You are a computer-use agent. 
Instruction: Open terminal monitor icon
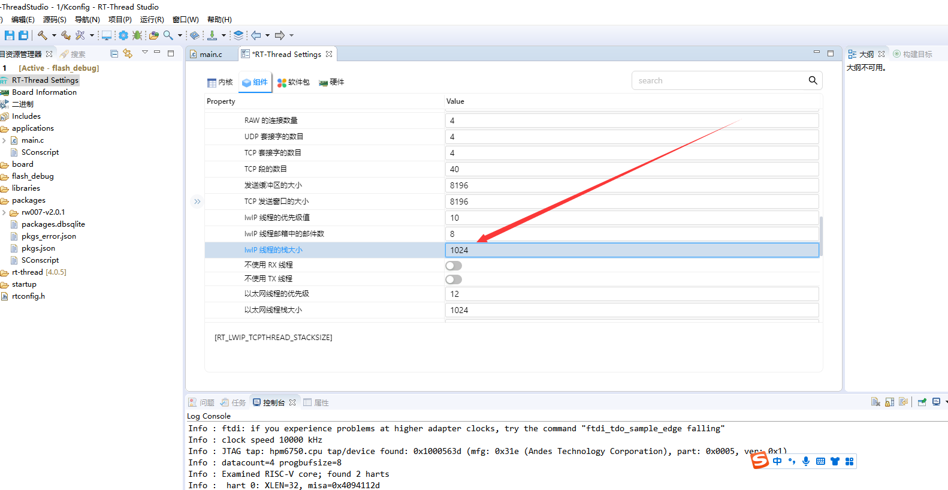coord(107,35)
